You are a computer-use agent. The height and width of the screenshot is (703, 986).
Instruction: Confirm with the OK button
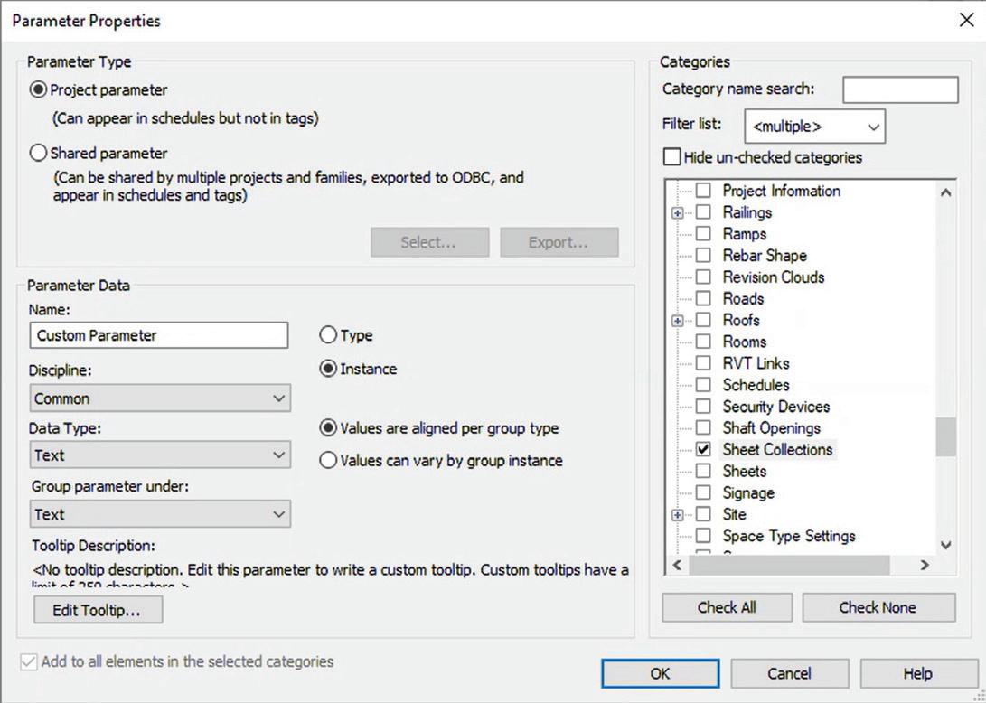point(661,673)
